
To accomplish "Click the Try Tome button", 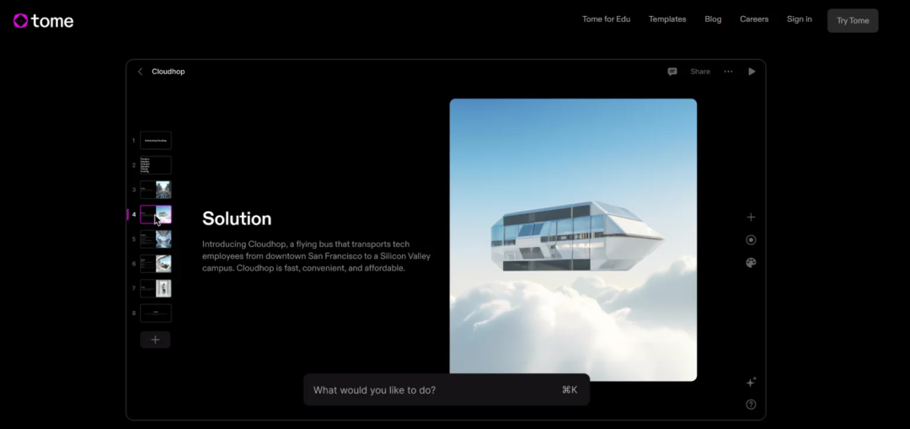I will point(853,20).
